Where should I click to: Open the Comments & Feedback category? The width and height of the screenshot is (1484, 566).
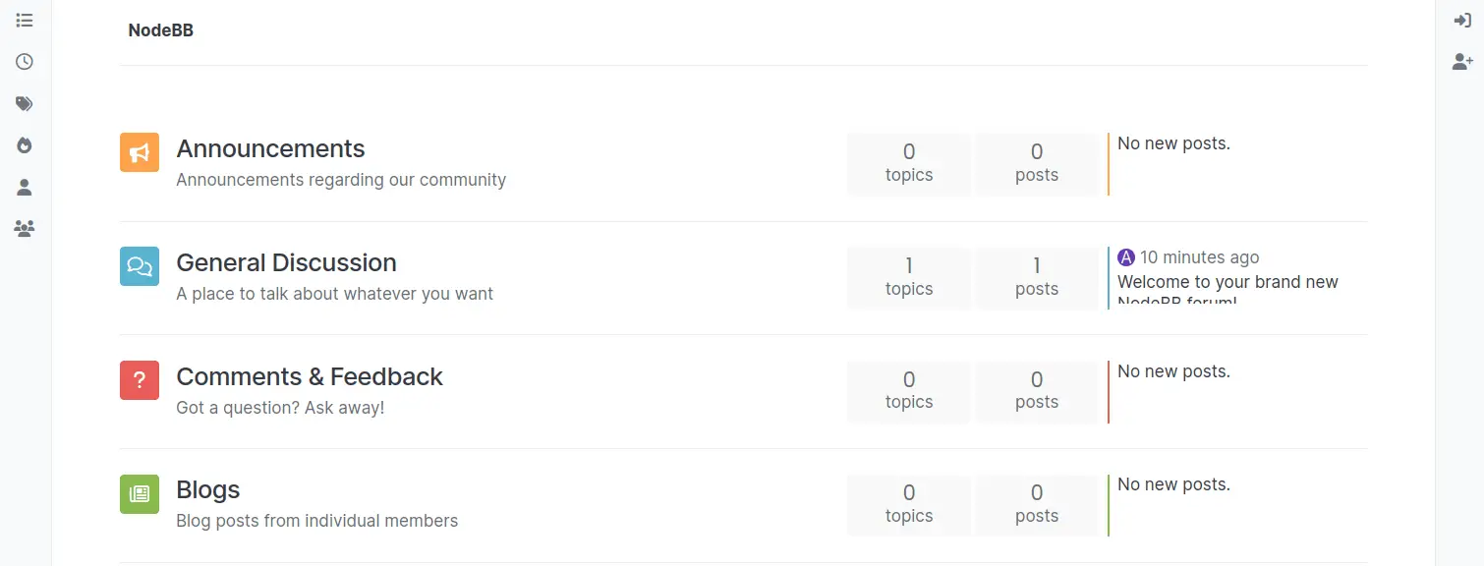click(310, 376)
